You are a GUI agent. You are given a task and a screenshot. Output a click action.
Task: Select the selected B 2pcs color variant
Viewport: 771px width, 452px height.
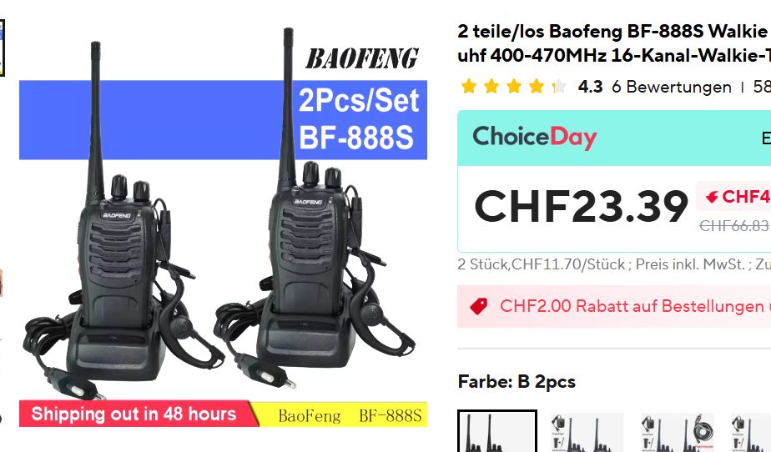coord(497,431)
